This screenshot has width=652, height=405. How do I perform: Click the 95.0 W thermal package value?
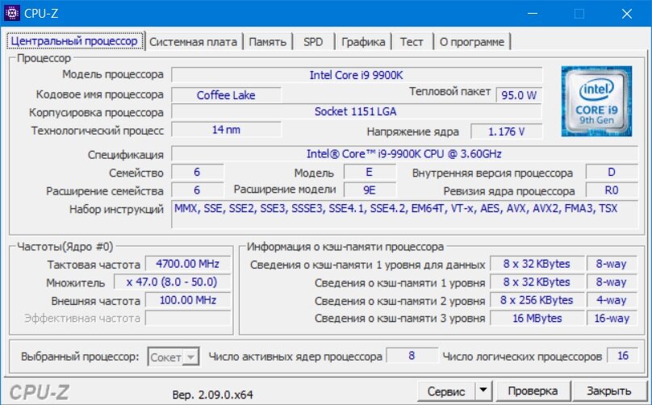[x=519, y=95]
